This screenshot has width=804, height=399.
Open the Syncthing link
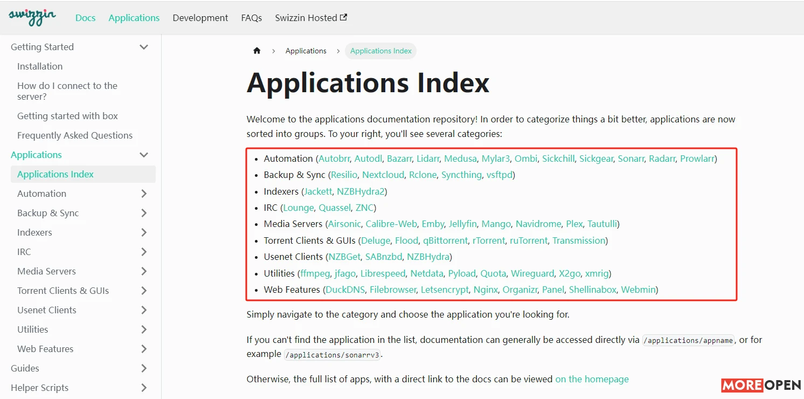pyautogui.click(x=461, y=175)
